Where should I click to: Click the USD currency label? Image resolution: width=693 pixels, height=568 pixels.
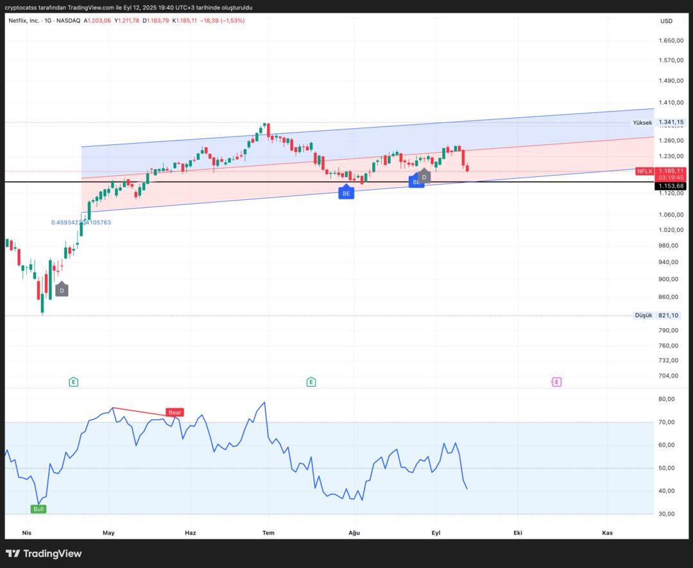pos(667,21)
